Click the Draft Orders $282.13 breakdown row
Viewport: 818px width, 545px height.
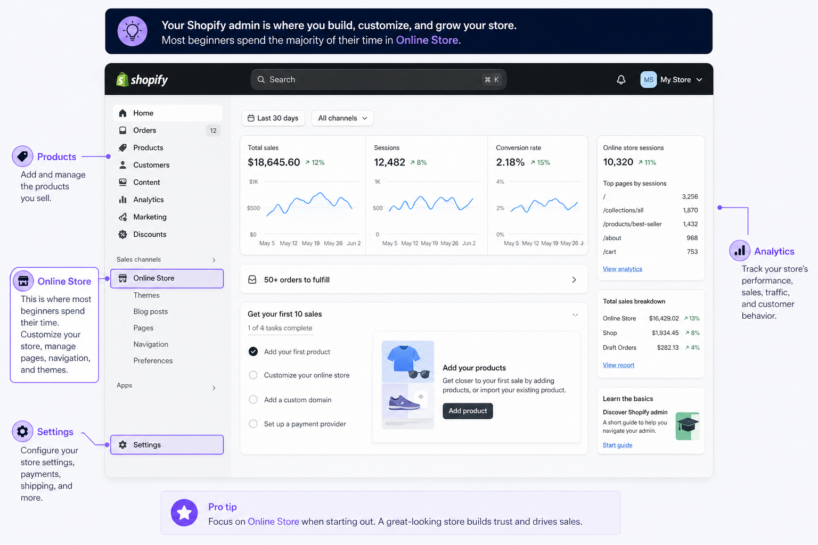coord(651,348)
